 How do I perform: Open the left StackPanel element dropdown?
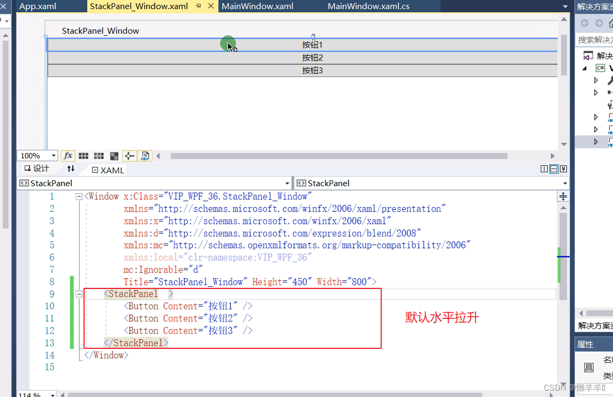[287, 183]
